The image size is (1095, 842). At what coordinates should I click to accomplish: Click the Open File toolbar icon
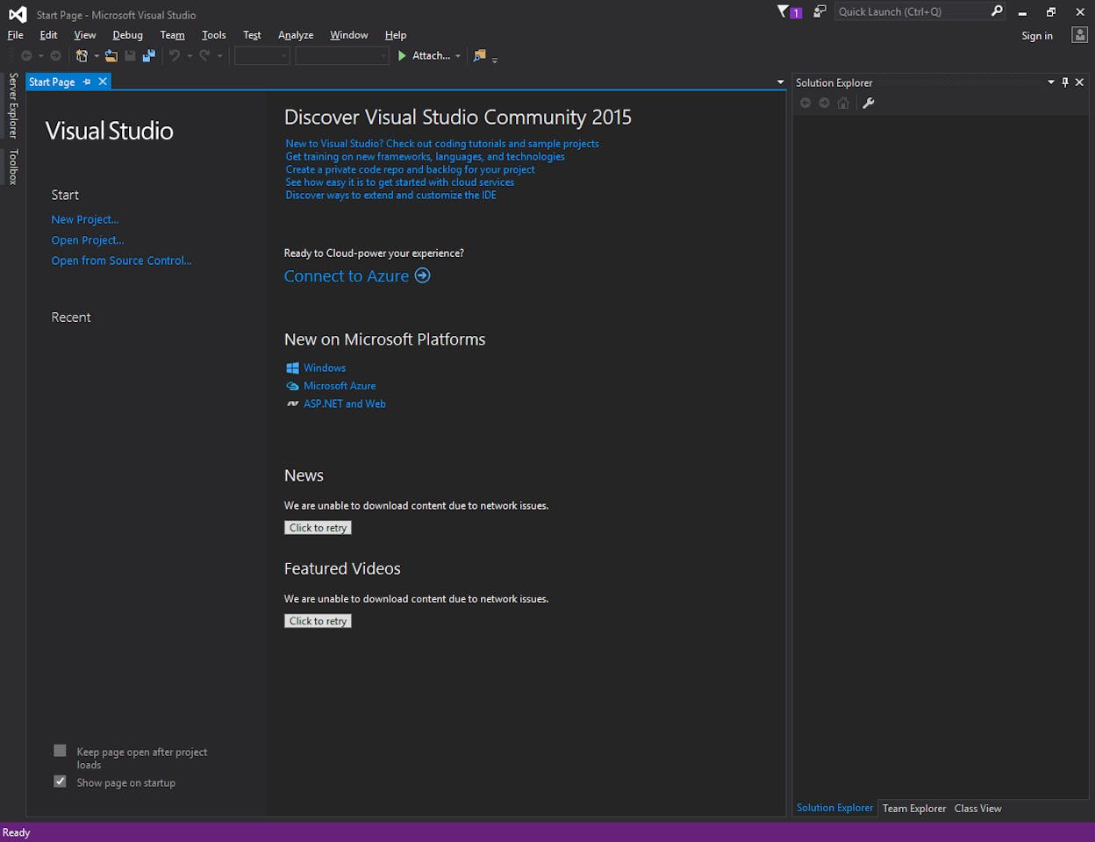[x=111, y=56]
